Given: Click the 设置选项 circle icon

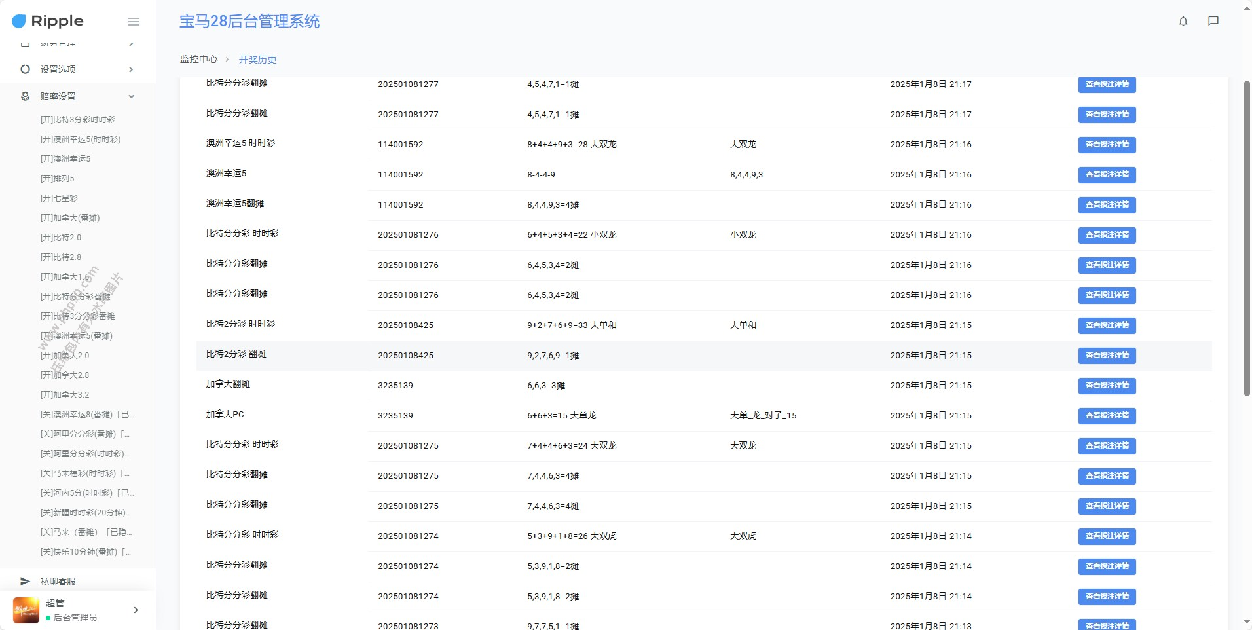Looking at the screenshot, I should [25, 69].
